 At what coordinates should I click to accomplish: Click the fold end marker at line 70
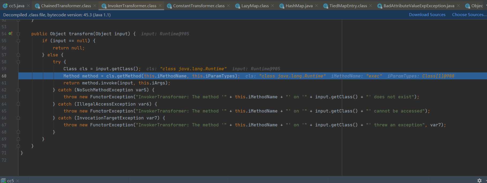(x=18, y=146)
